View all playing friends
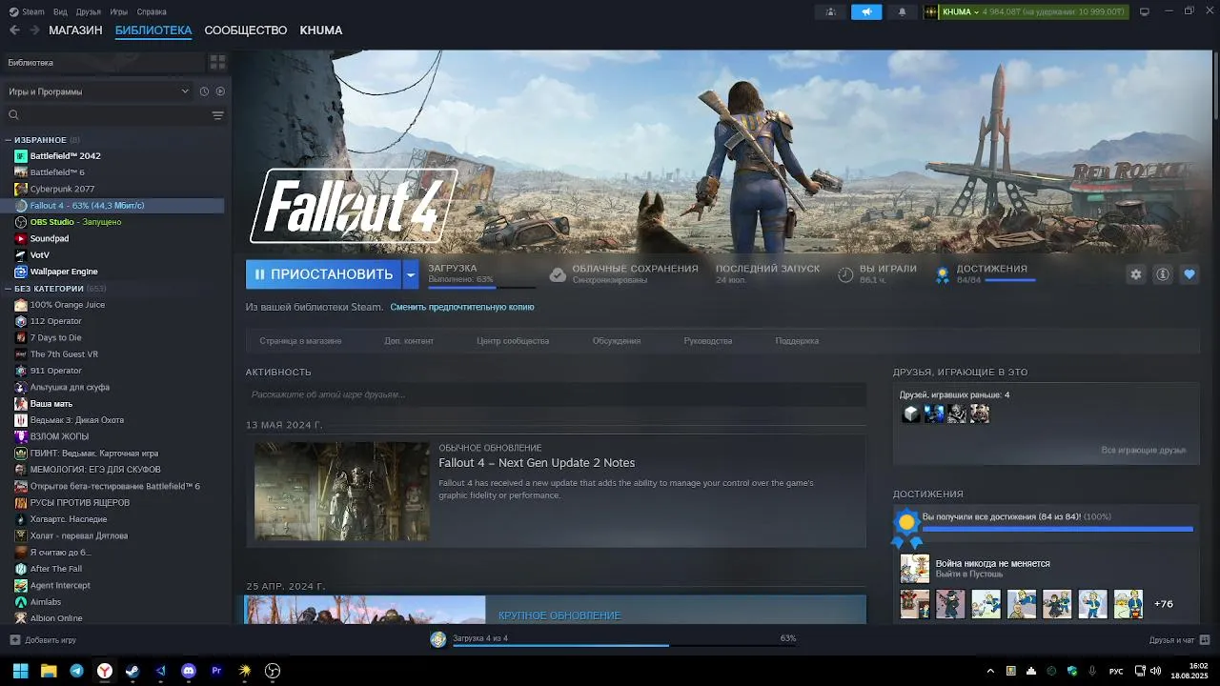Screen dimensions: 1220x686 point(1144,450)
